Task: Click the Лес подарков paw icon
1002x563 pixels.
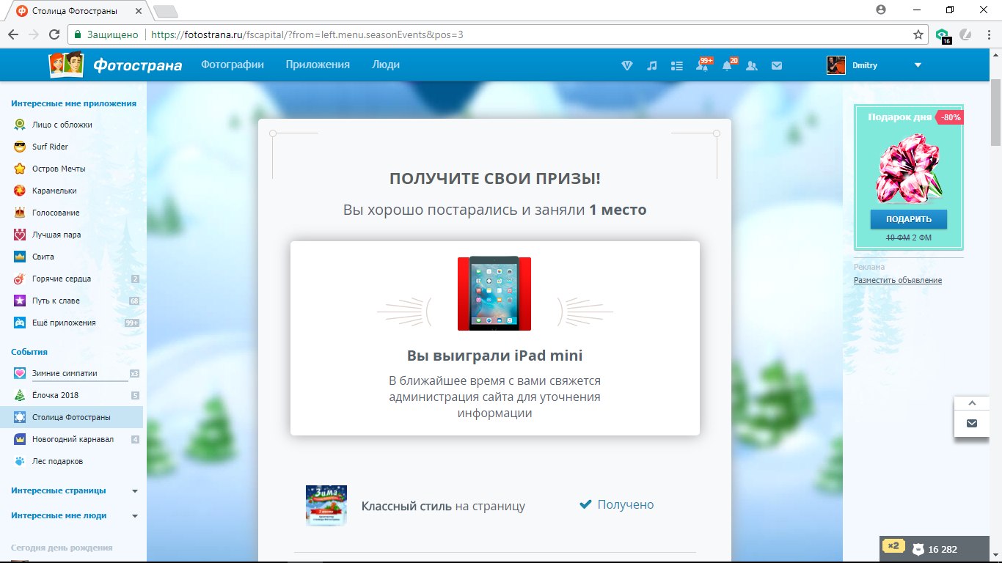Action: pos(20,462)
